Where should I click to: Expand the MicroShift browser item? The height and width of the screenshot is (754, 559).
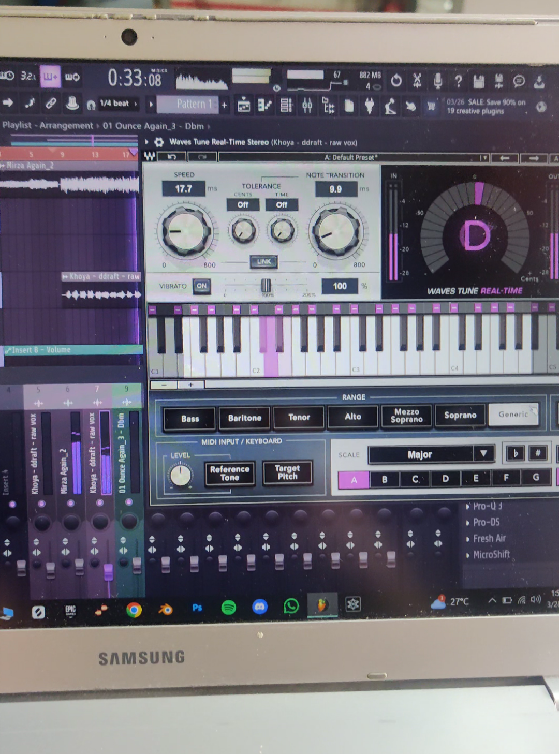[x=468, y=555]
